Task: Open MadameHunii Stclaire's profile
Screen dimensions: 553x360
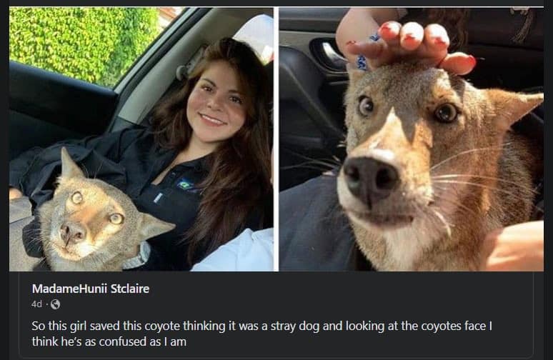Action: [90, 289]
